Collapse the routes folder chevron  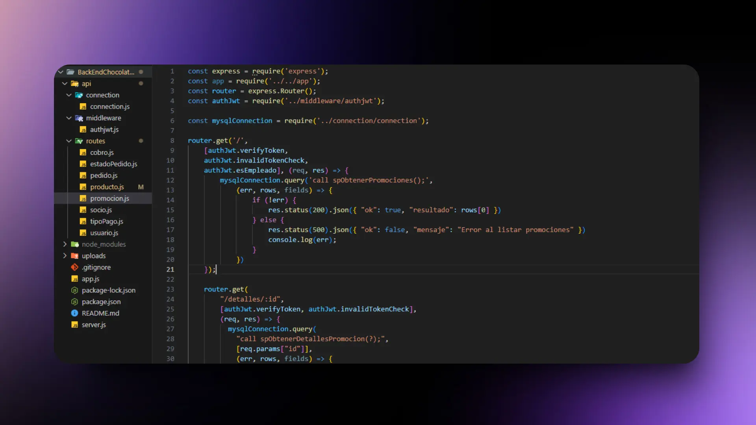(69, 141)
